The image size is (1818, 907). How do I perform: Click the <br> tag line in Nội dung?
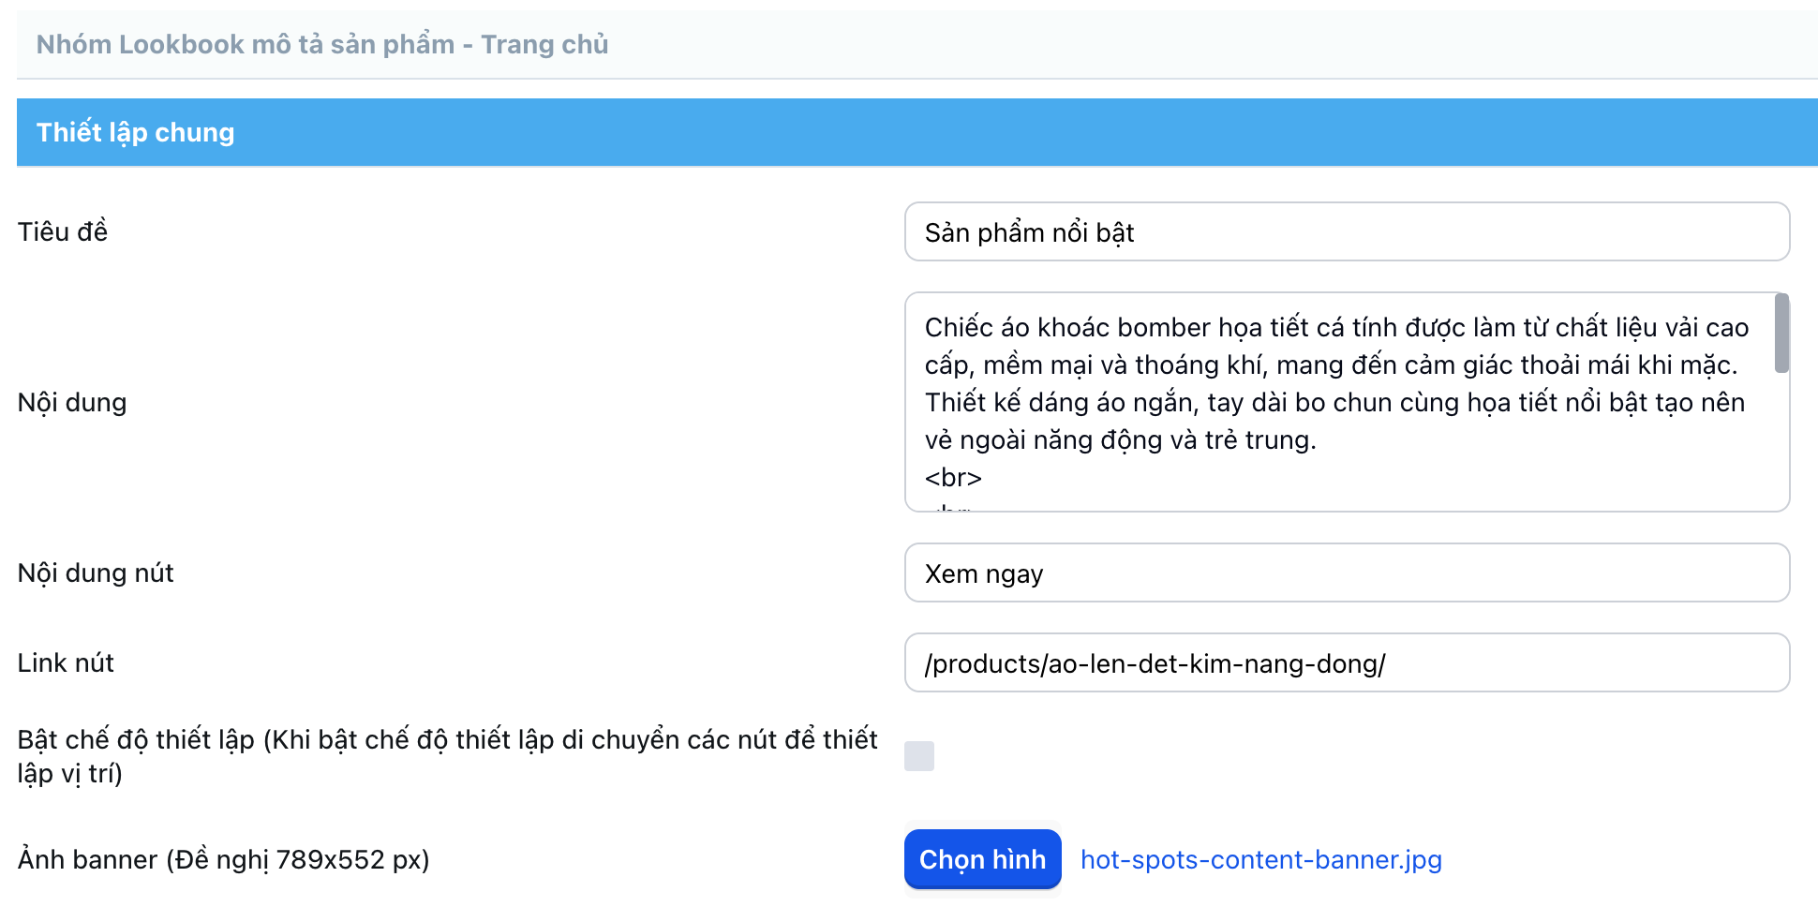point(953,478)
